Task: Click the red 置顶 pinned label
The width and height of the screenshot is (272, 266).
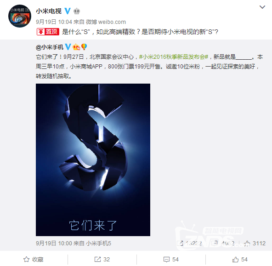Action: (x=48, y=32)
